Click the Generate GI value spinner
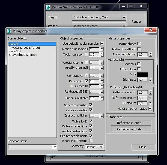This screenshot has height=165, width=167. tap(102, 76)
